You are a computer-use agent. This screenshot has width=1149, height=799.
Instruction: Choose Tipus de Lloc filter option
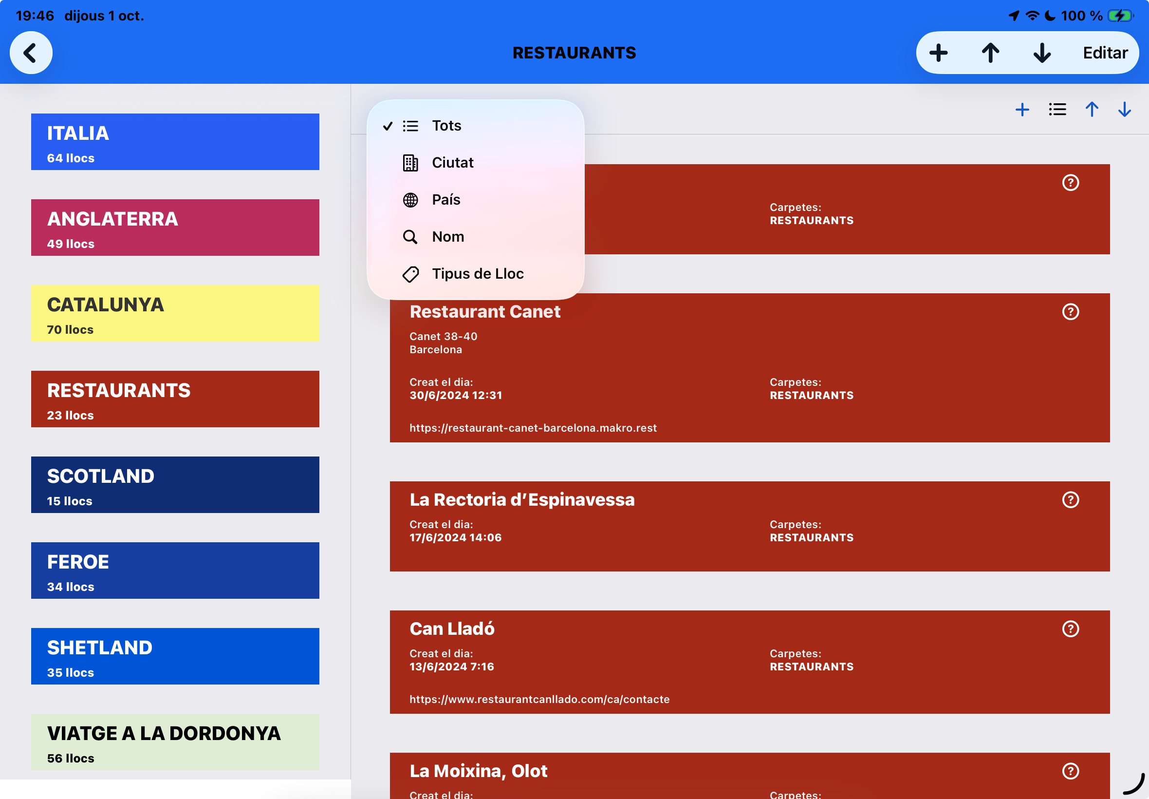tap(476, 274)
